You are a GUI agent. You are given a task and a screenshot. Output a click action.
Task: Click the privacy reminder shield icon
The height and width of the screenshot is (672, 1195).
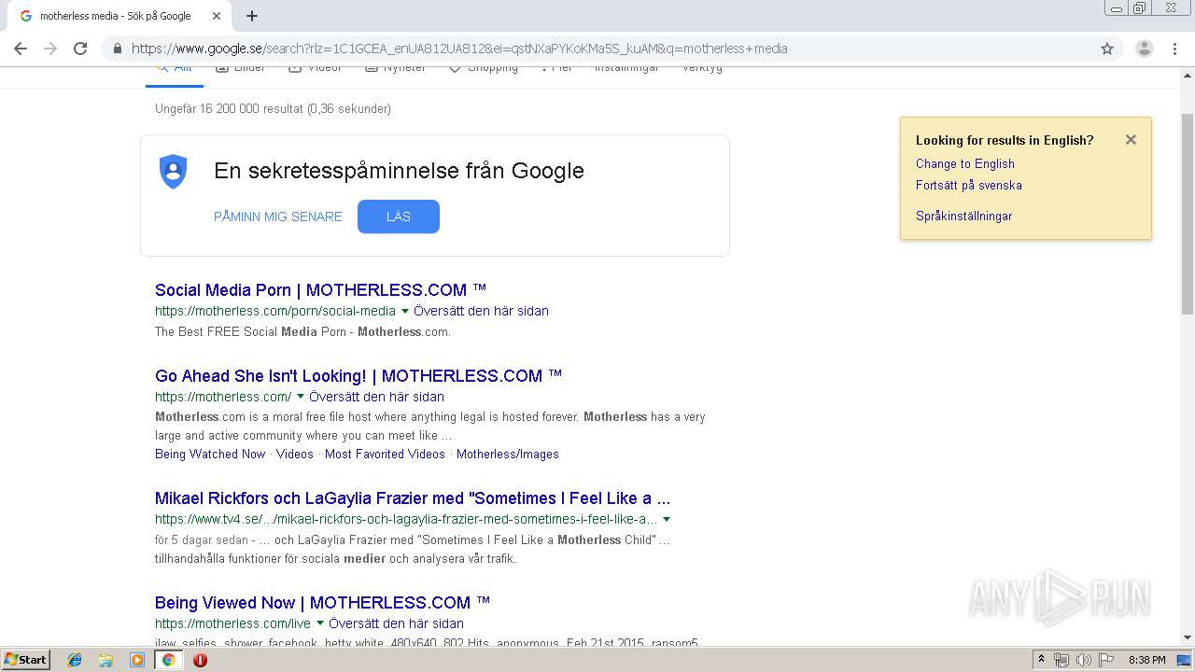coord(174,172)
